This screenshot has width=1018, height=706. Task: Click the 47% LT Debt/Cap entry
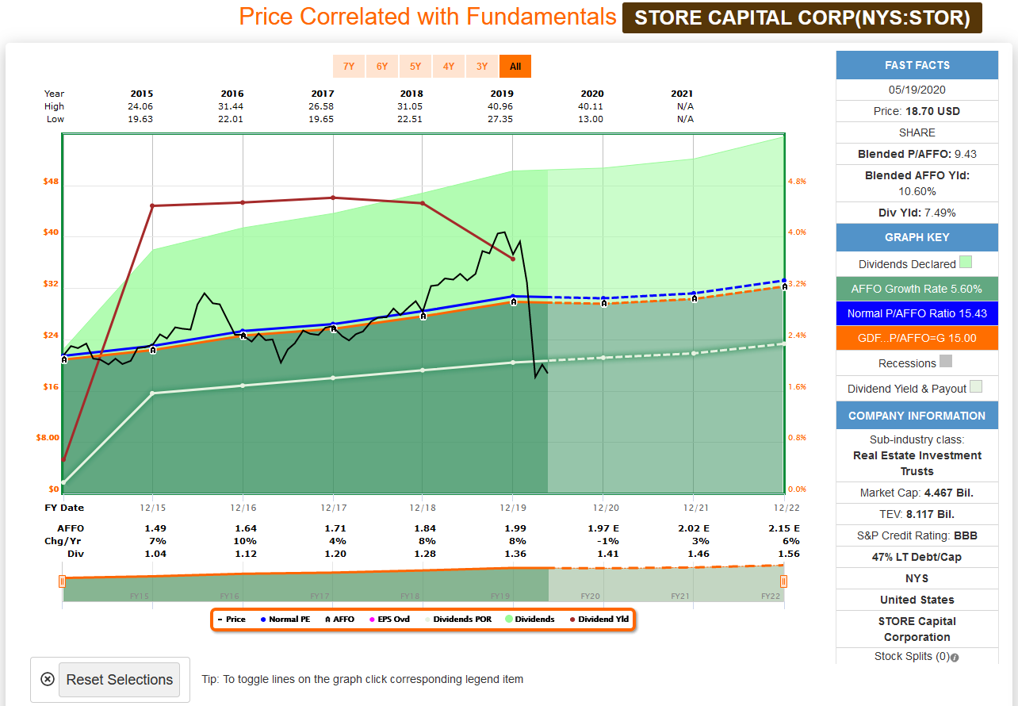917,557
